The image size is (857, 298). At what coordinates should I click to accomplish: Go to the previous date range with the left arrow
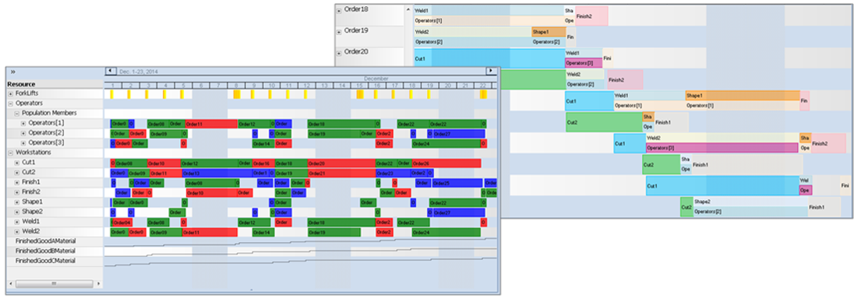[x=110, y=71]
